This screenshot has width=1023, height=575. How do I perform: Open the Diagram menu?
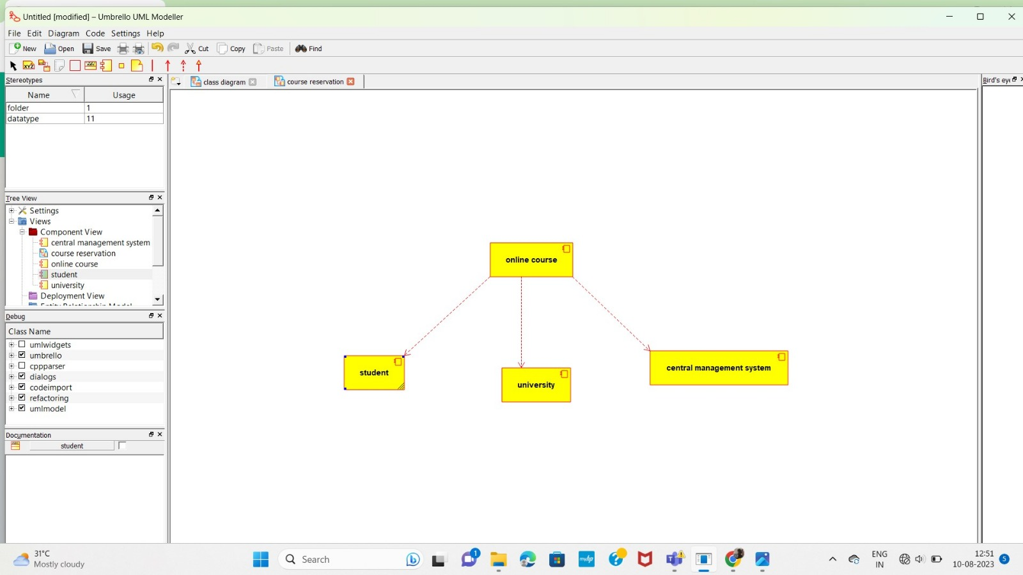[x=63, y=33]
